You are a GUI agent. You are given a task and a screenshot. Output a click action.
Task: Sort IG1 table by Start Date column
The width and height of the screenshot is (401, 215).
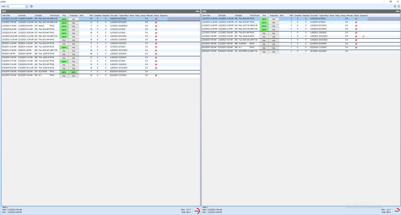(9, 15)
